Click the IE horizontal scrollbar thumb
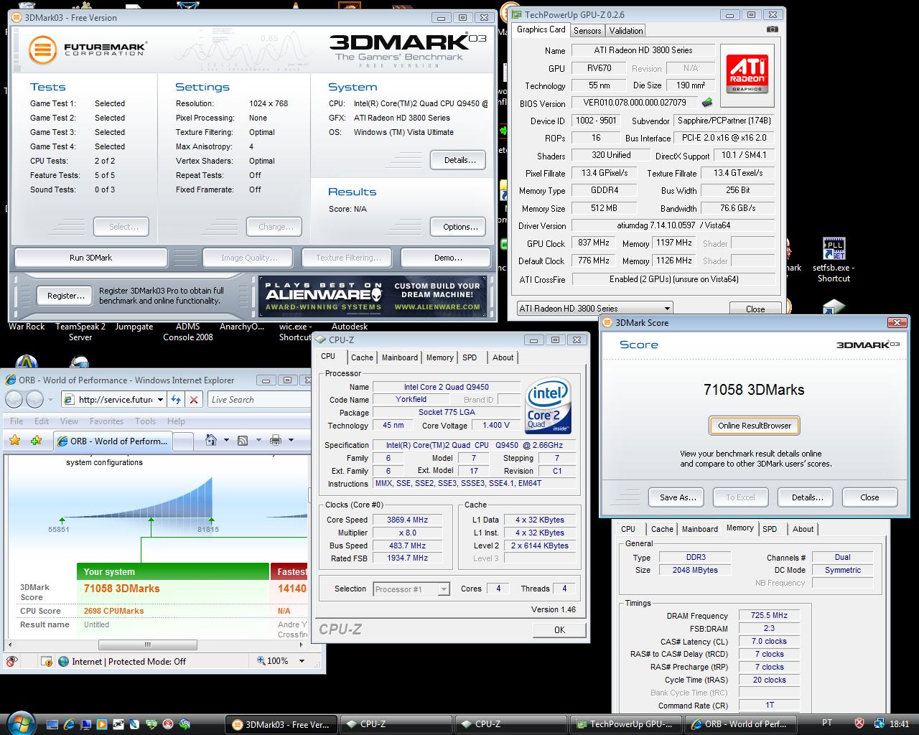This screenshot has height=735, width=919. click(146, 645)
